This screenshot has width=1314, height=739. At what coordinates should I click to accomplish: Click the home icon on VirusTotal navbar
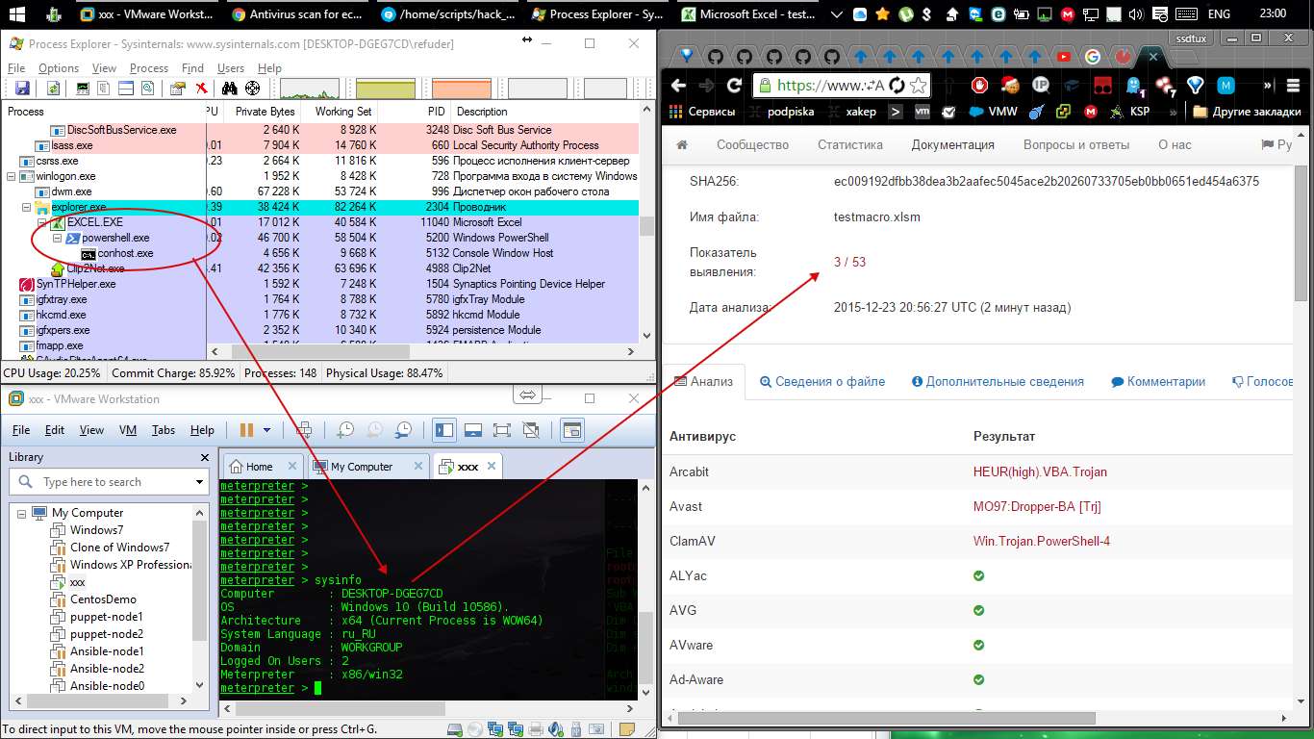click(683, 145)
